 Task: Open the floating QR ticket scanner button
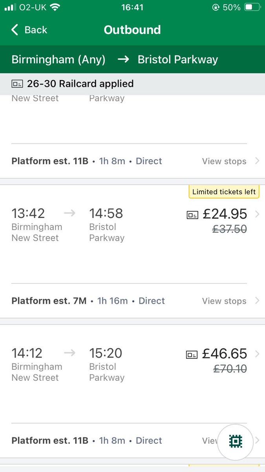pyautogui.click(x=236, y=441)
